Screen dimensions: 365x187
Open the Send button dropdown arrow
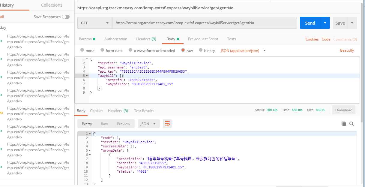pos(325,23)
